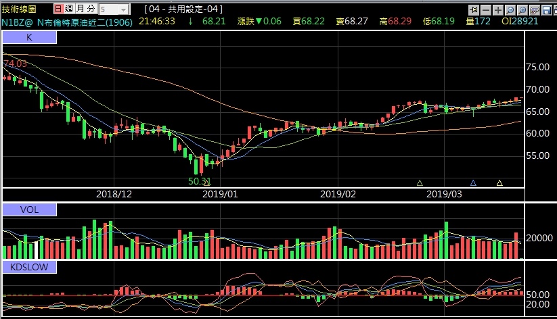Image resolution: width=557 pixels, height=319 pixels.
Task: Click the bid price 買68.22
Action: (309, 22)
